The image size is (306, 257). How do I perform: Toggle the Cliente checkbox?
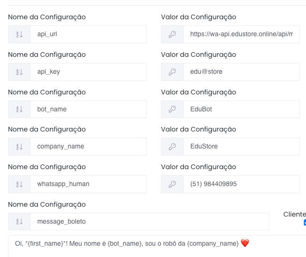[x=305, y=223]
